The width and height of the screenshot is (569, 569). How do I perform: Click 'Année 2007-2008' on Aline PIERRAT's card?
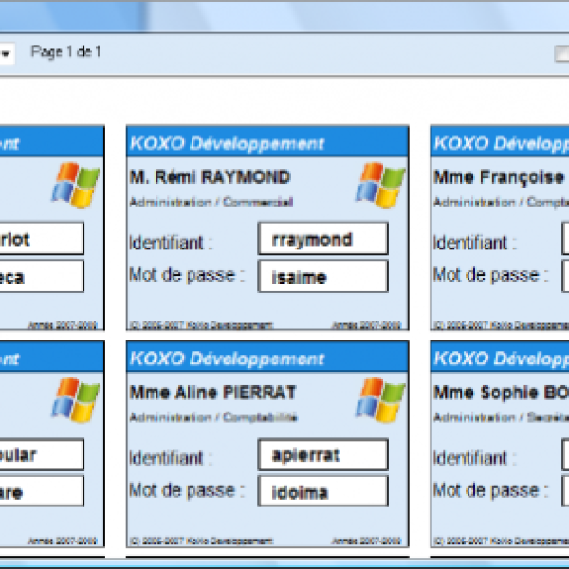point(366,541)
